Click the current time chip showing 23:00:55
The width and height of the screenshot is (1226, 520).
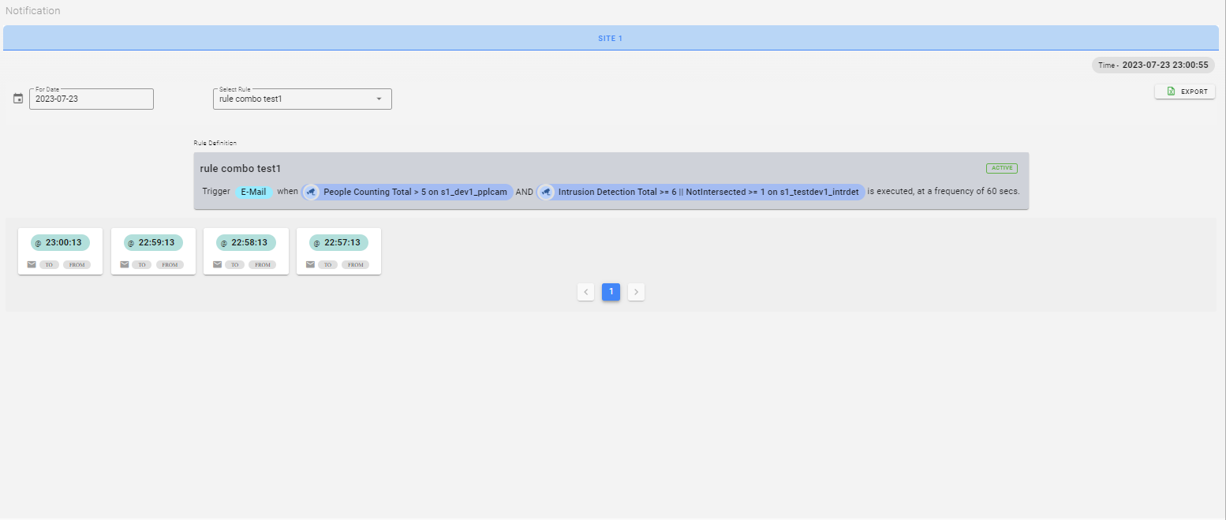point(1153,65)
